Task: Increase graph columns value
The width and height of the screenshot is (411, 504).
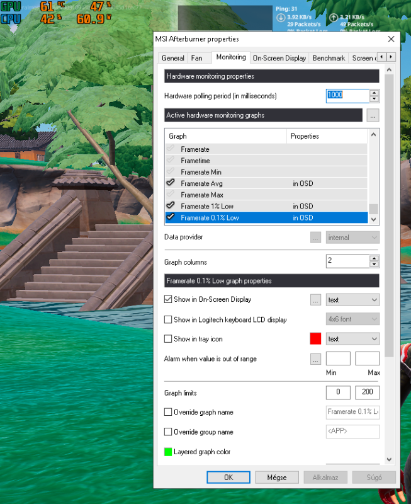Action: (x=374, y=258)
